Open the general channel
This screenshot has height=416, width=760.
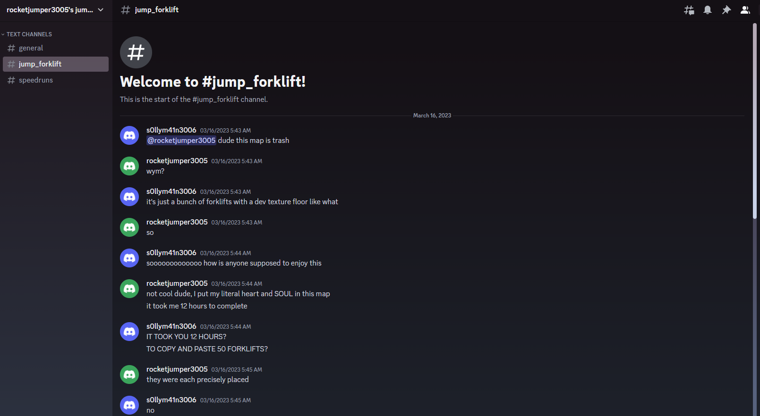[56, 48]
